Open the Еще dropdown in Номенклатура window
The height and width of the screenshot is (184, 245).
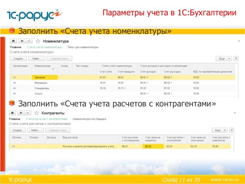pyautogui.click(x=223, y=59)
